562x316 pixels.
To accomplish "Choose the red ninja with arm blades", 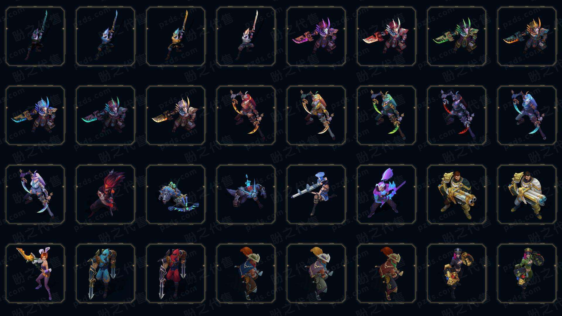I will [x=176, y=273].
